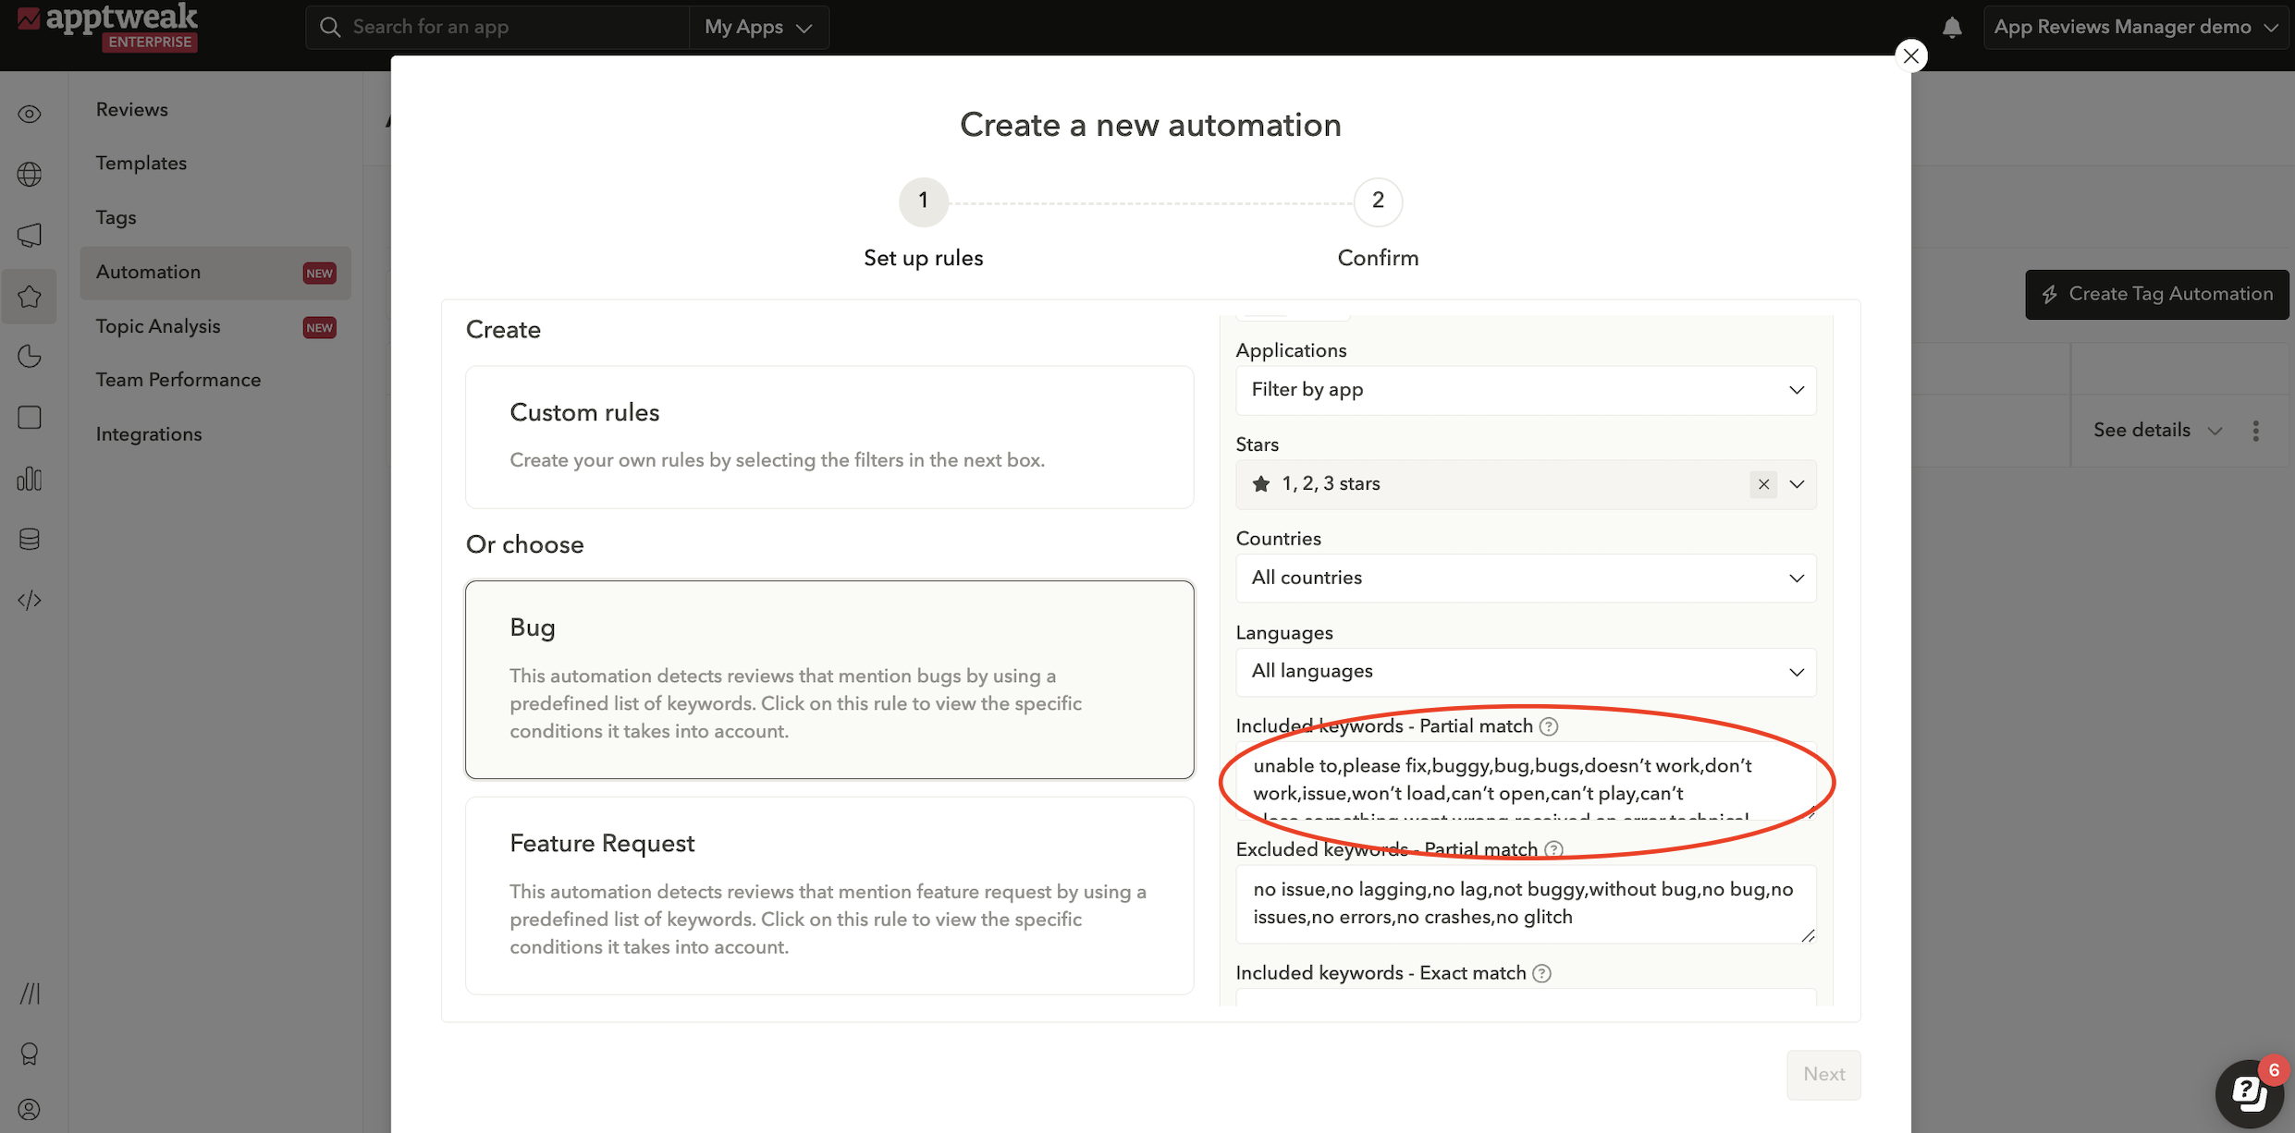Select the star reviews icon in sidebar
The width and height of the screenshot is (2295, 1133).
click(30, 297)
